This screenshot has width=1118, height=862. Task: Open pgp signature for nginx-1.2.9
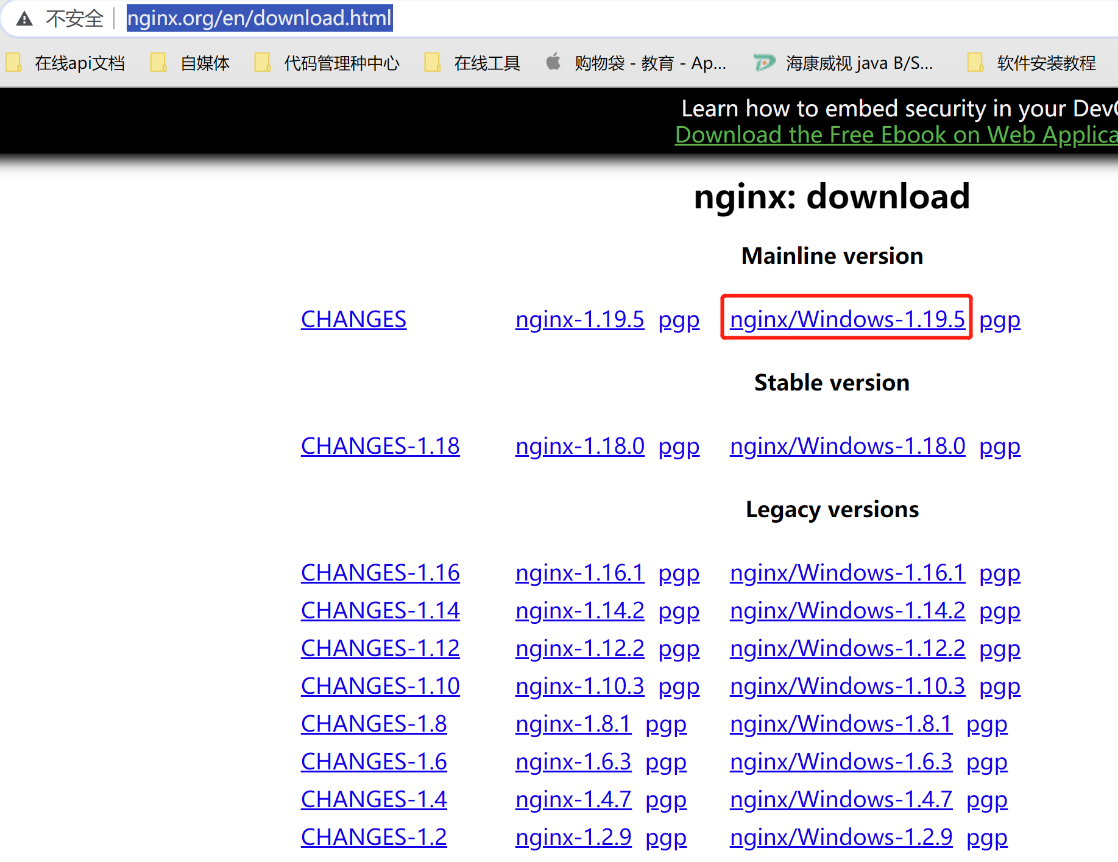666,839
